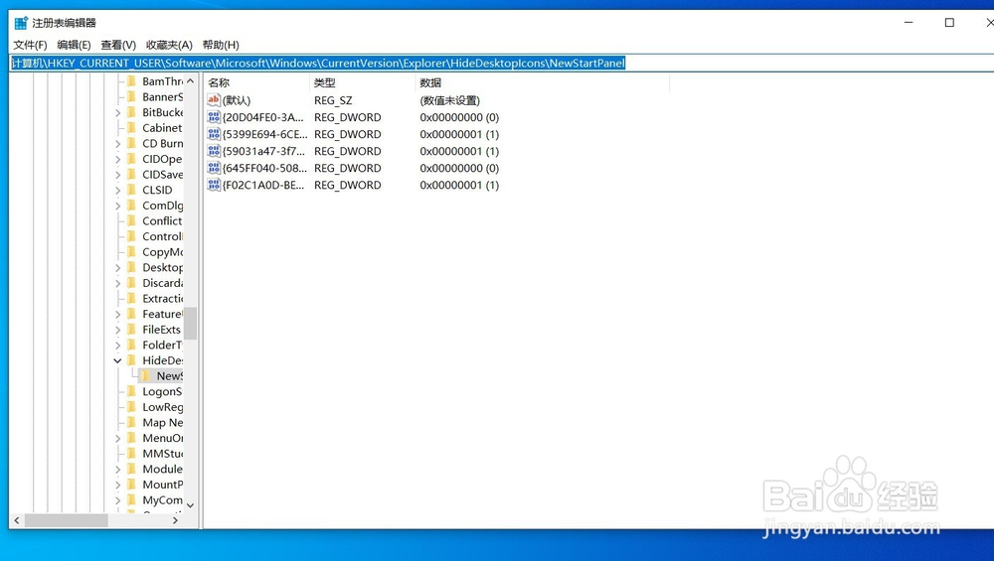This screenshot has height=561, width=994.
Task: Click REG_SZ type of (默认) row
Action: (x=333, y=100)
